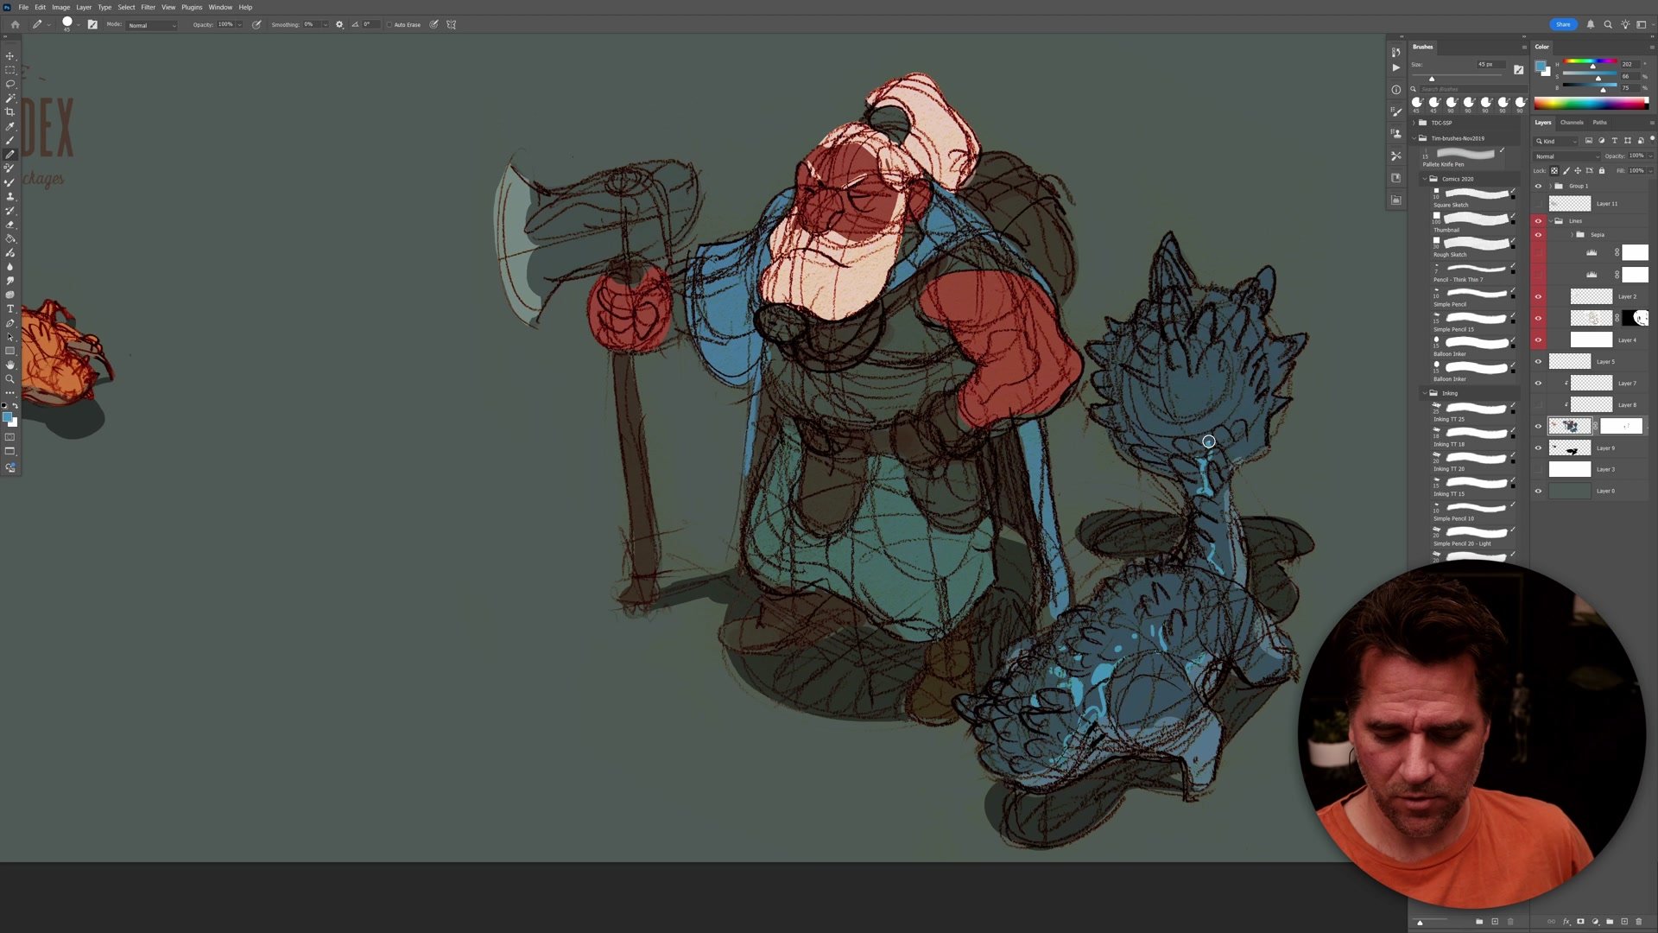
Task: Select the Move tool
Action: coord(10,55)
